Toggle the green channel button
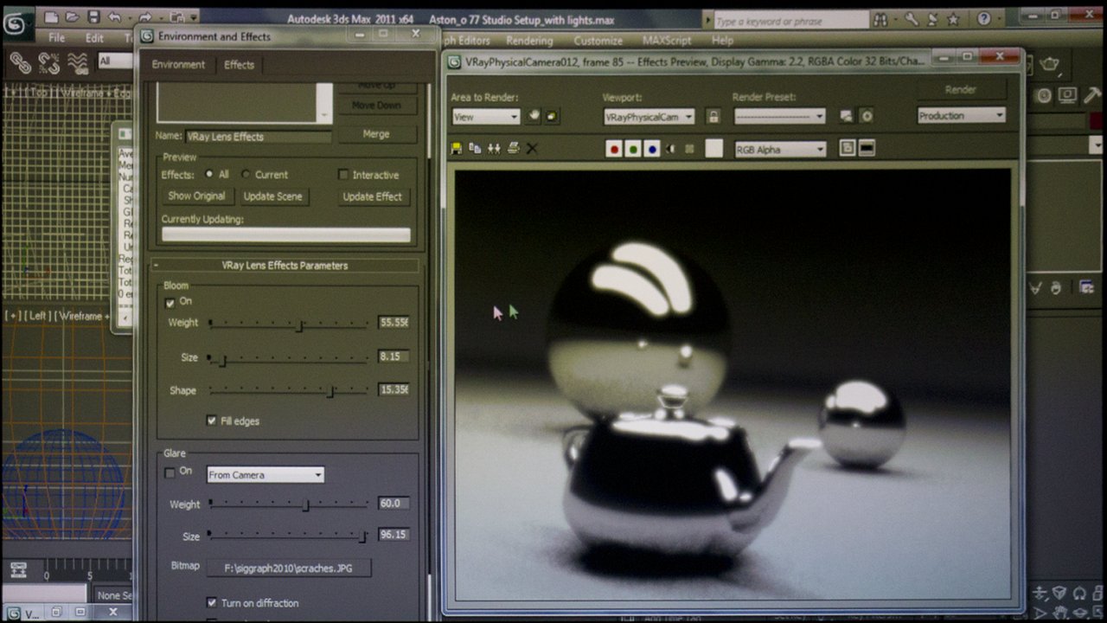Viewport: 1107px width, 623px height. [633, 150]
